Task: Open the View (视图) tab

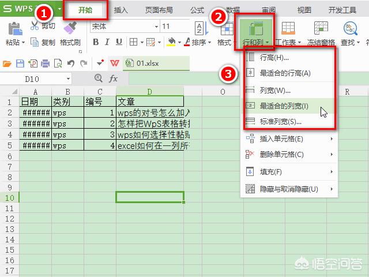Action: [304, 10]
